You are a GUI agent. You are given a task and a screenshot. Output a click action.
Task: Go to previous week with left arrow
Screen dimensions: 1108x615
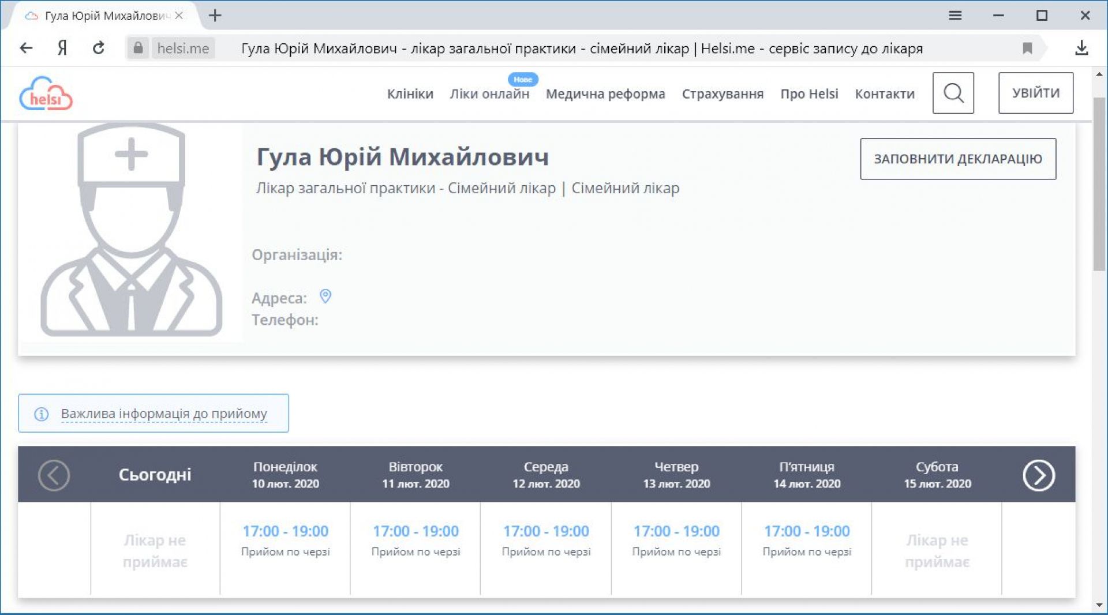click(x=54, y=475)
